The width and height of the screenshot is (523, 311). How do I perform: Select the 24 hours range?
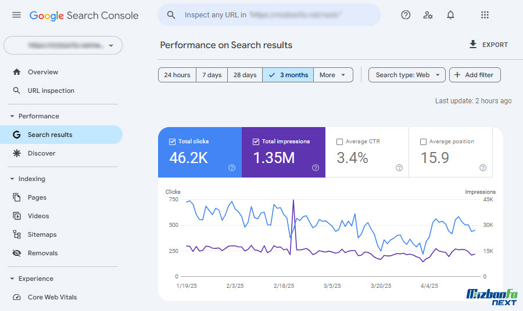click(177, 75)
